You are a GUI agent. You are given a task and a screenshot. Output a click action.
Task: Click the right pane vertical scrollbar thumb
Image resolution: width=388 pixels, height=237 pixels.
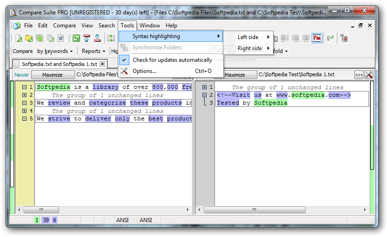click(372, 125)
